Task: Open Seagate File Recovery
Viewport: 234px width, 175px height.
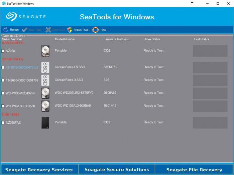Action: click(x=194, y=169)
